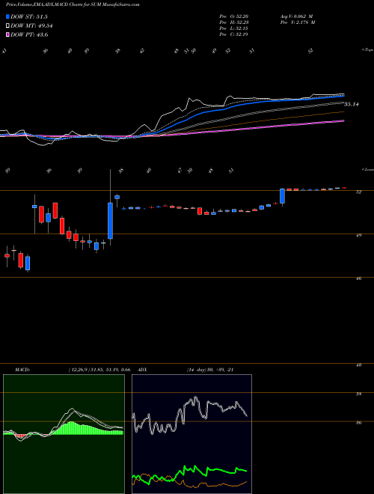
Task: Click the 35.14 EMA end label
Action: [352, 104]
